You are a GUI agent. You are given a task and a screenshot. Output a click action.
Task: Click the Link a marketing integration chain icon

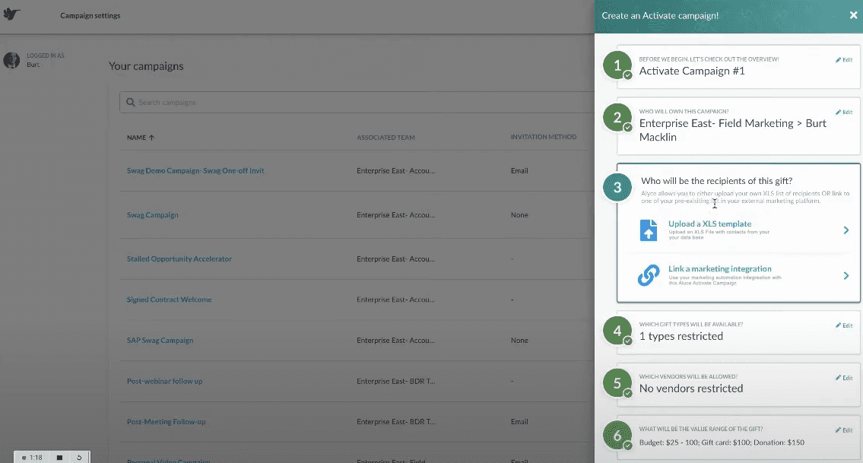click(x=649, y=275)
